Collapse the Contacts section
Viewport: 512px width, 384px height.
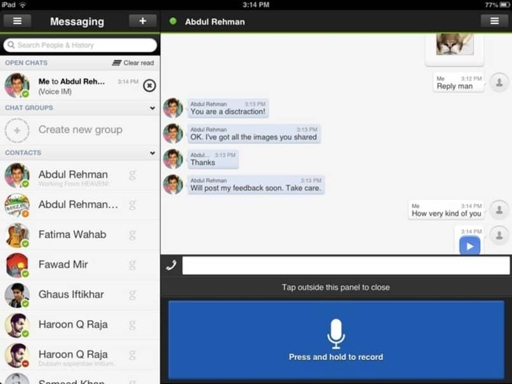pos(152,153)
